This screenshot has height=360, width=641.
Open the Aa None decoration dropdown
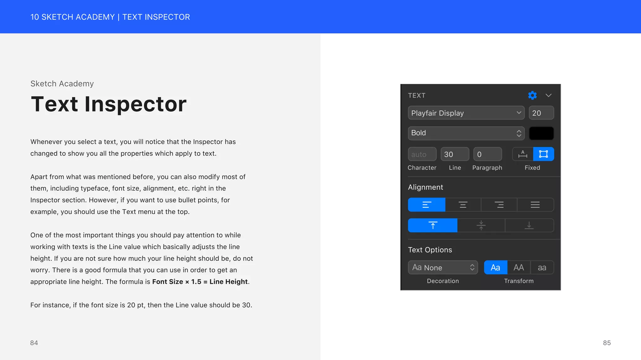coord(443,267)
